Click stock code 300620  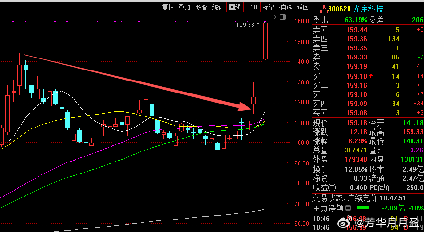click(x=339, y=9)
